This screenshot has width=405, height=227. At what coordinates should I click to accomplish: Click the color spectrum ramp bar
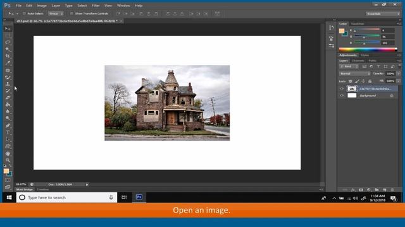tap(368, 49)
